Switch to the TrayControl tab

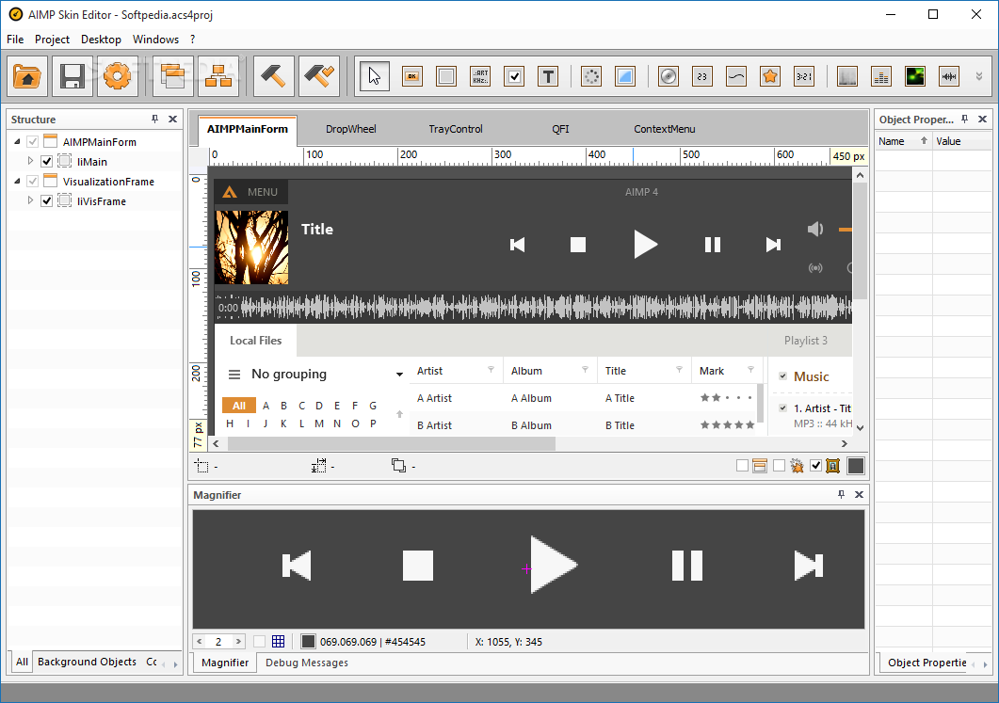(456, 129)
